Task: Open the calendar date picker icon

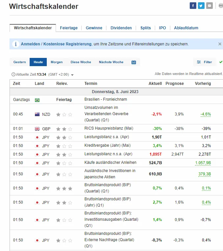Action: click(134, 62)
